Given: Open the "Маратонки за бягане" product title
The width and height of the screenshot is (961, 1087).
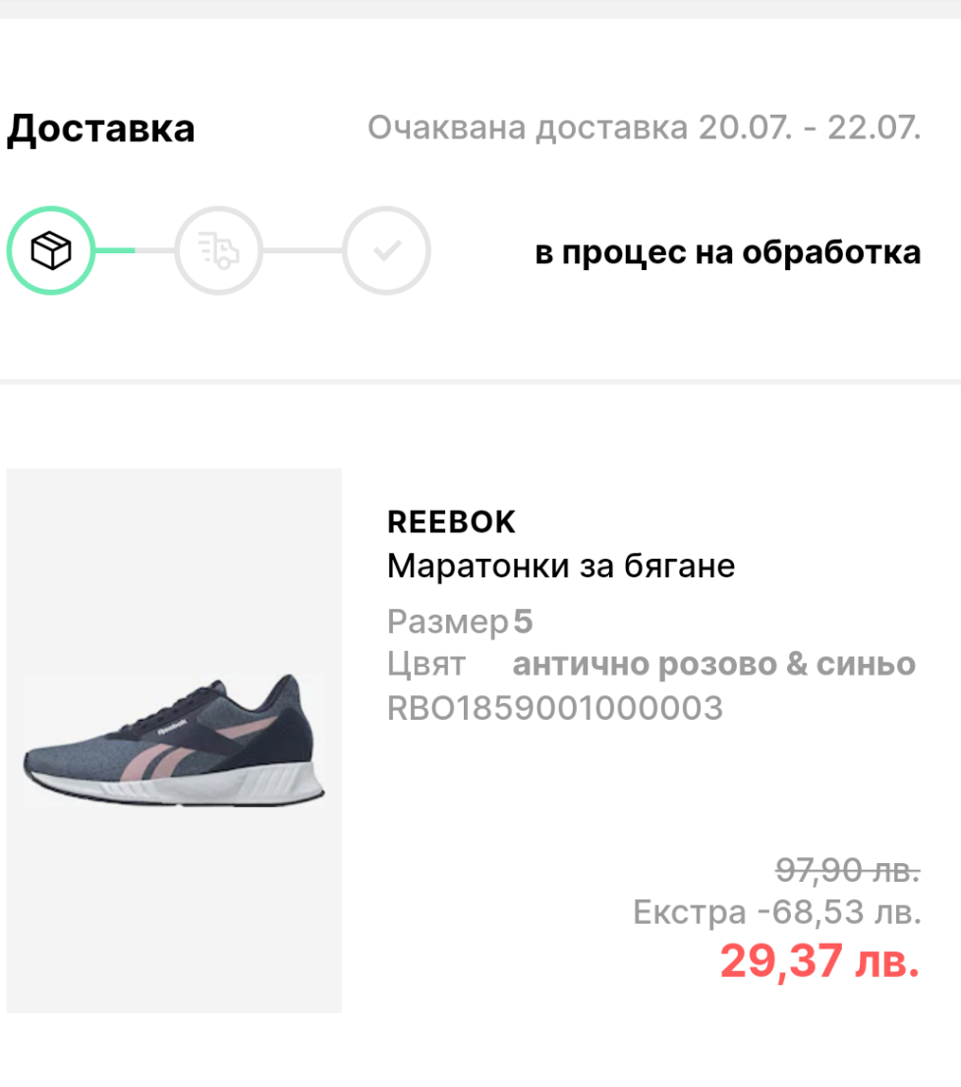Looking at the screenshot, I should 561,567.
